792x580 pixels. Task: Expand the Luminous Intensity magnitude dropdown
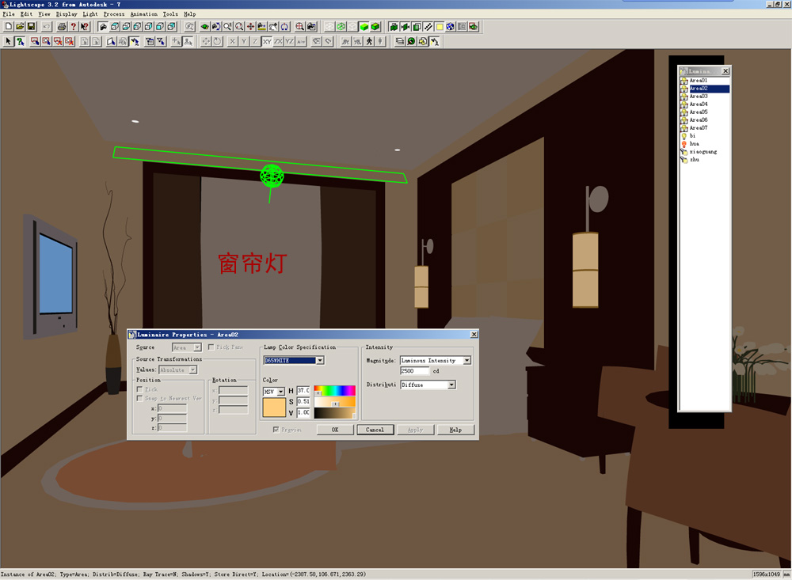point(466,361)
